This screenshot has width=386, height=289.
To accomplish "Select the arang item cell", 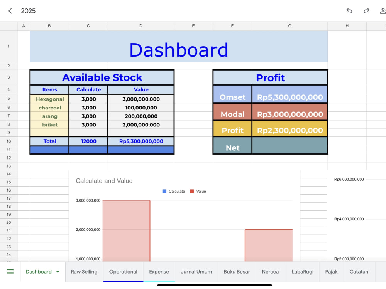I will pyautogui.click(x=49, y=116).
